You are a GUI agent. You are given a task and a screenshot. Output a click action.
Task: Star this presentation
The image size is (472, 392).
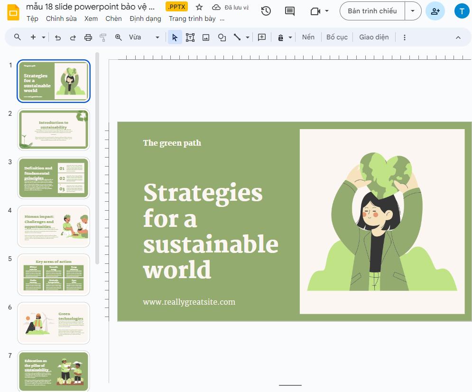point(199,7)
